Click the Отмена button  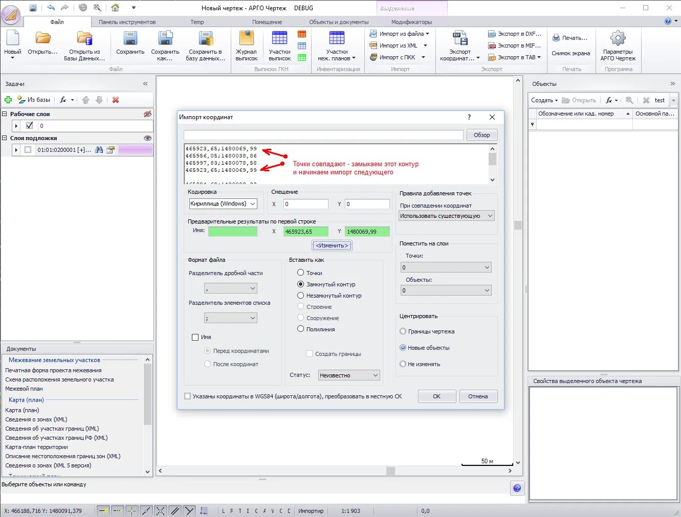[478, 396]
